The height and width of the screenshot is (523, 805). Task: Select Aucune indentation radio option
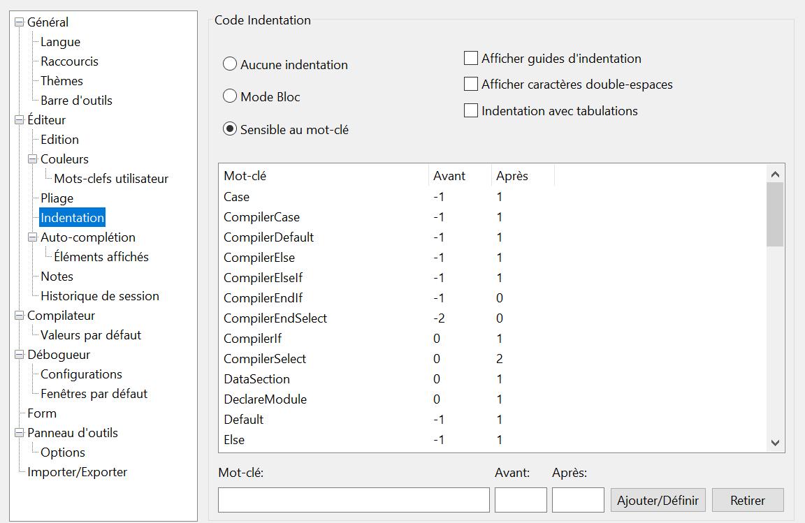tap(229, 64)
